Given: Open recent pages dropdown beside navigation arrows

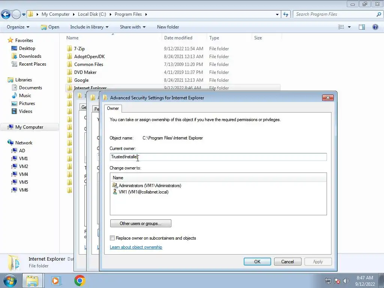Looking at the screenshot, I should (x=24, y=15).
